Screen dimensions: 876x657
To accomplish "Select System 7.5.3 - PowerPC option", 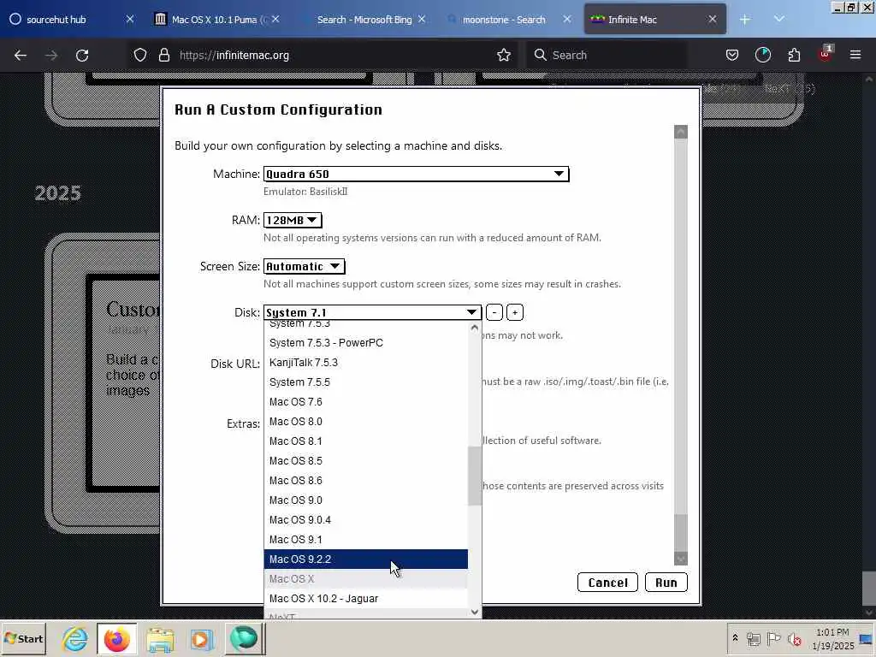I will click(366, 342).
